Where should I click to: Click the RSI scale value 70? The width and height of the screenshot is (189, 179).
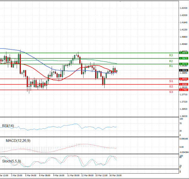pyautogui.click(x=180, y=123)
